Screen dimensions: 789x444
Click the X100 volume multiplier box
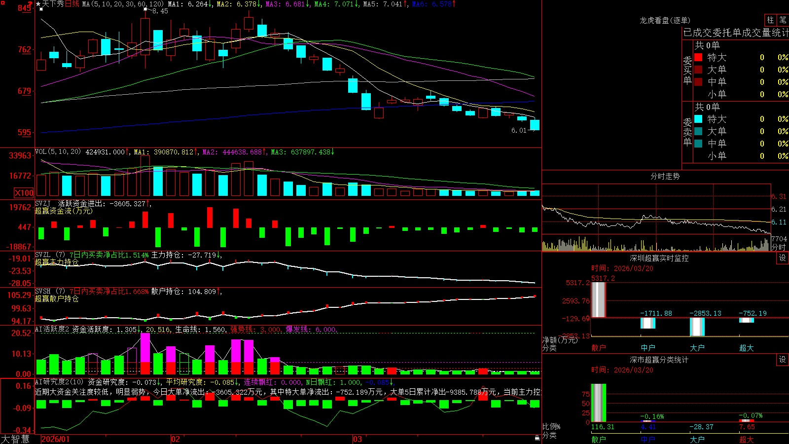(24, 193)
